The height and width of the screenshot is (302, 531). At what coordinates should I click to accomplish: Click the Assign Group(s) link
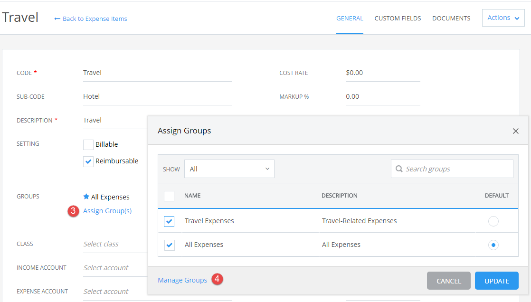[x=107, y=210]
